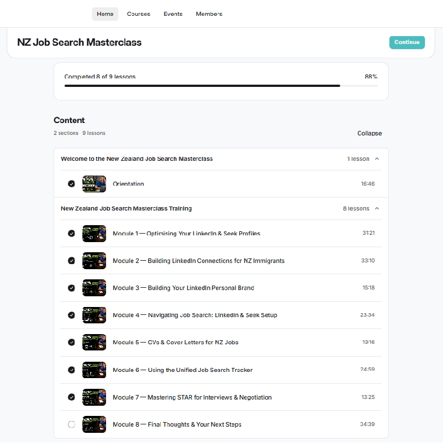This screenshot has width=443, height=443.
Task: Toggle Module 5 completion checkmark
Action: tap(72, 342)
